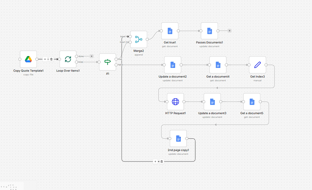Click the Get a document4 node
The width and height of the screenshot is (312, 190).
pos(218,65)
